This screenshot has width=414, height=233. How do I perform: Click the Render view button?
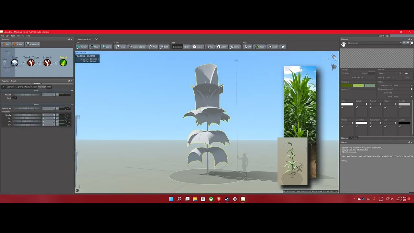[x=82, y=47]
